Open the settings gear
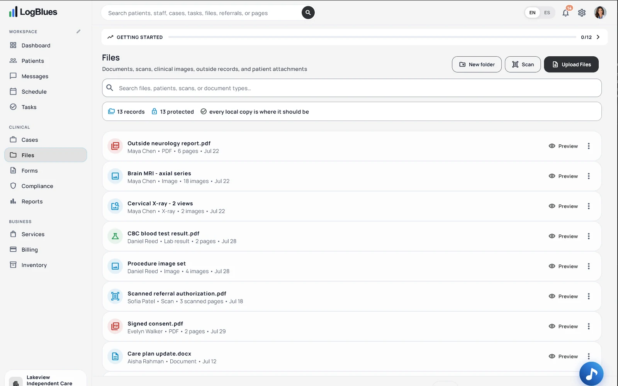This screenshot has height=386, width=618. tap(582, 13)
